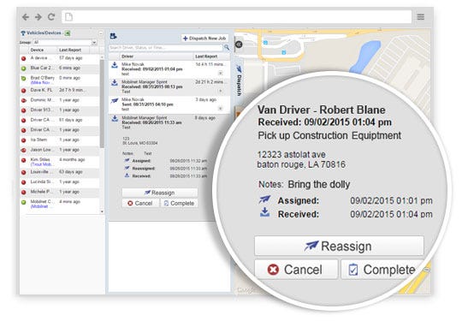Mark the expanded Mobilnet 08/26 job Complete
The height and width of the screenshot is (321, 462).
[x=179, y=204]
